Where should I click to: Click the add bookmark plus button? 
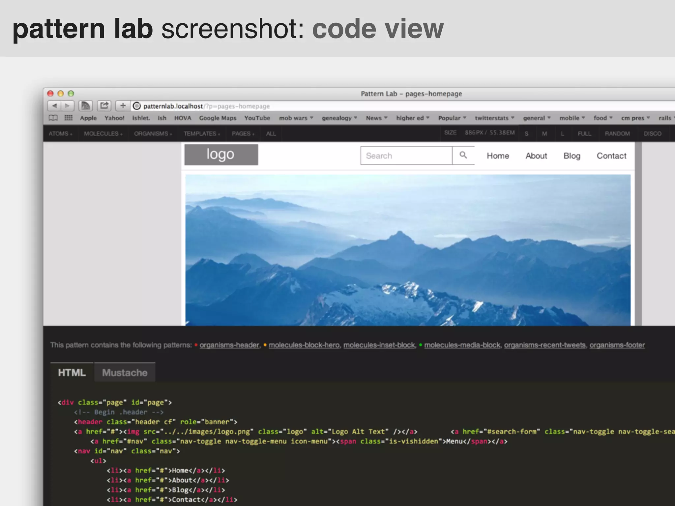[123, 106]
